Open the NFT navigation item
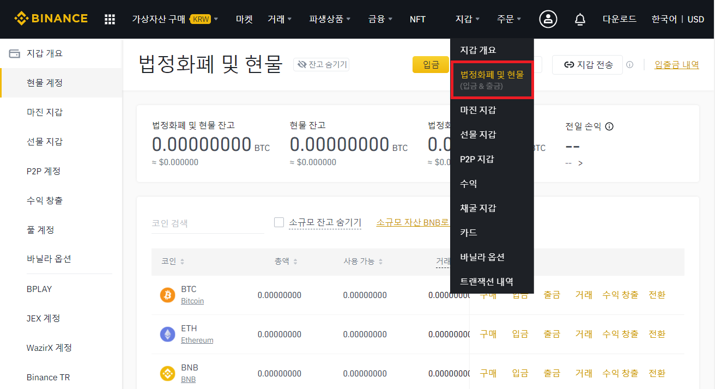Image resolution: width=715 pixels, height=389 pixels. [417, 19]
